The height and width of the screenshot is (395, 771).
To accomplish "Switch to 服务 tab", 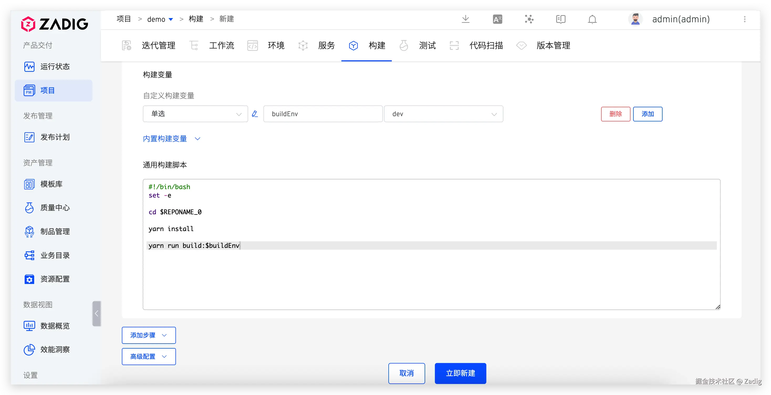I will (x=316, y=45).
